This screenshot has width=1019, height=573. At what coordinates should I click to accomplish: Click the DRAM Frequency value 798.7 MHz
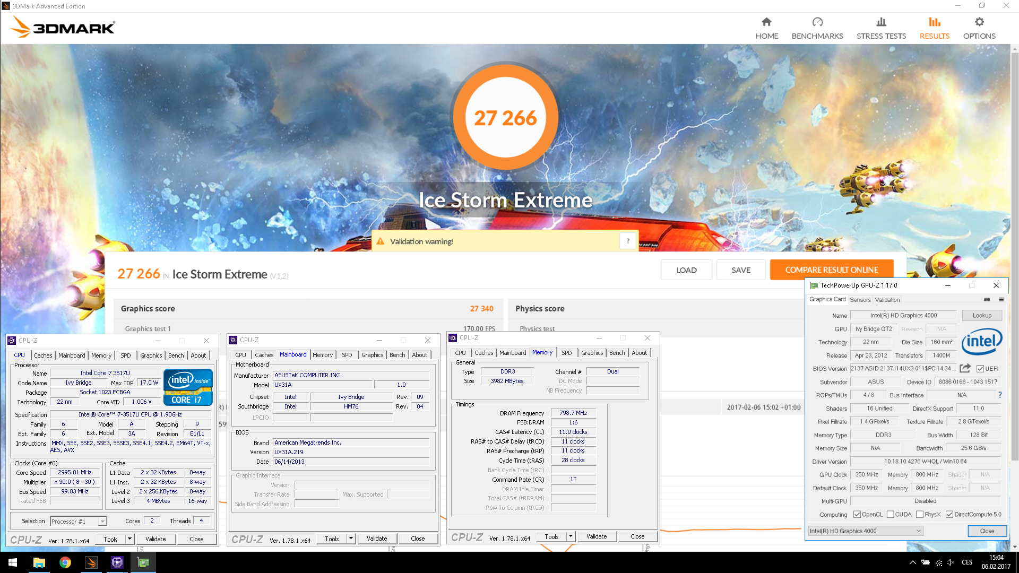(x=573, y=413)
